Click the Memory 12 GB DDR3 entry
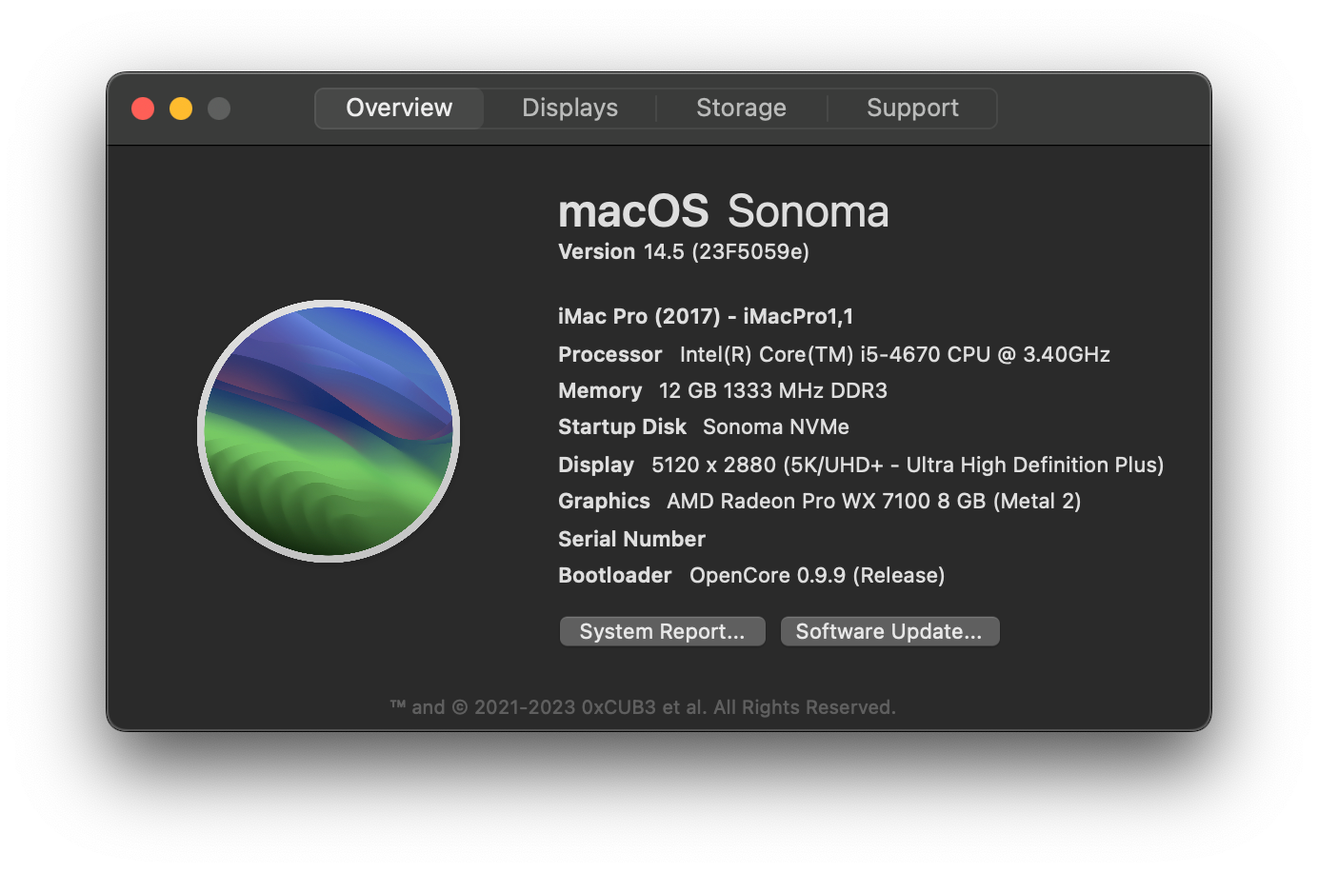 [722, 390]
